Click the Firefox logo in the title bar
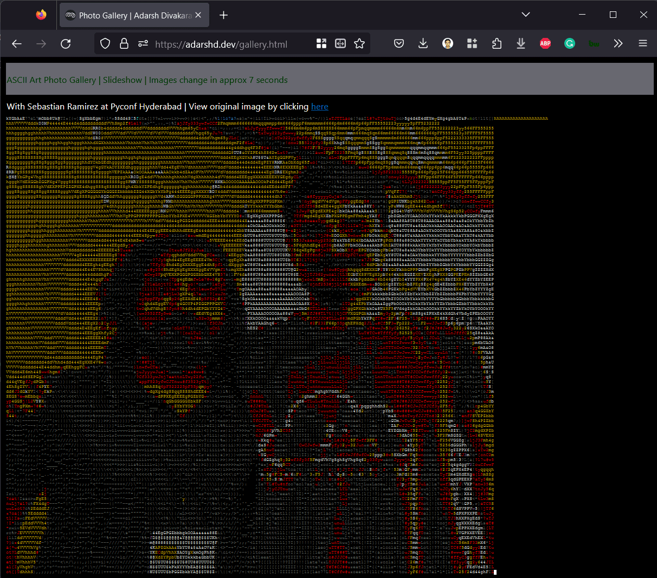This screenshot has width=657, height=578. 41,15
